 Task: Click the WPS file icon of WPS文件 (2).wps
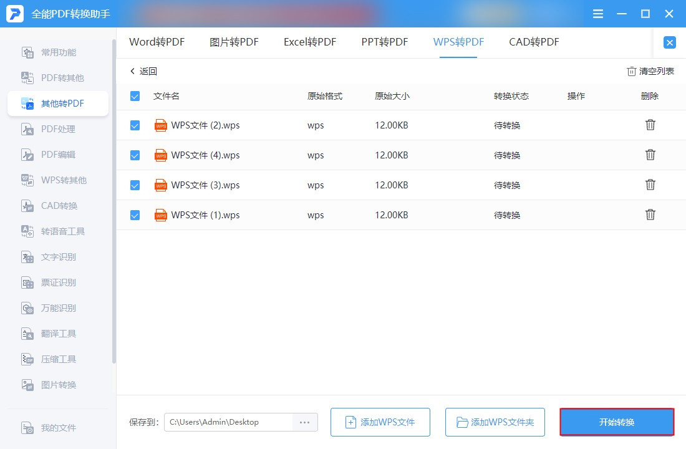(x=160, y=125)
